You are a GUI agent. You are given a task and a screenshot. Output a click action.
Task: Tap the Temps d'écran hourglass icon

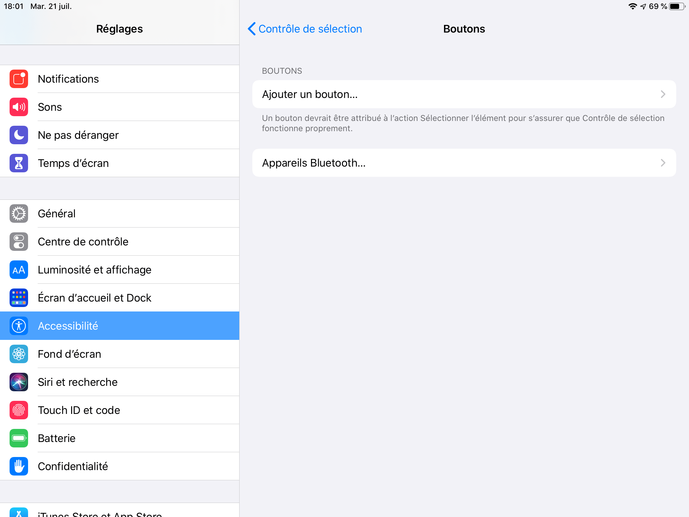click(x=19, y=163)
